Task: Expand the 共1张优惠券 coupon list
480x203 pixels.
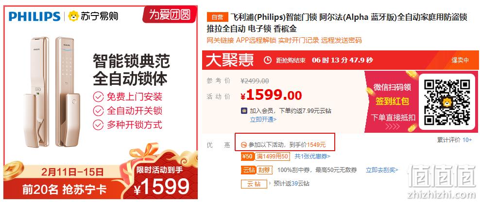Action: [312, 156]
